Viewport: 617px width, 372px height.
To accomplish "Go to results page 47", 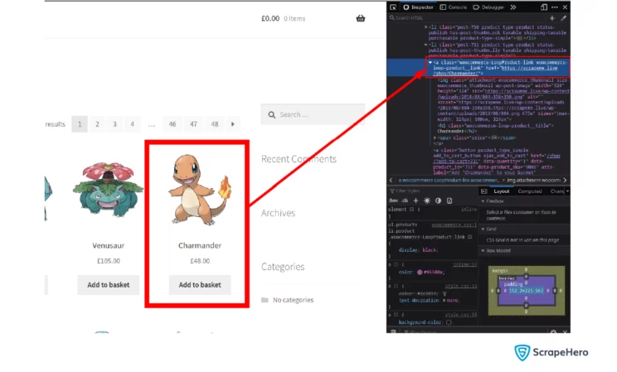I will click(x=193, y=124).
